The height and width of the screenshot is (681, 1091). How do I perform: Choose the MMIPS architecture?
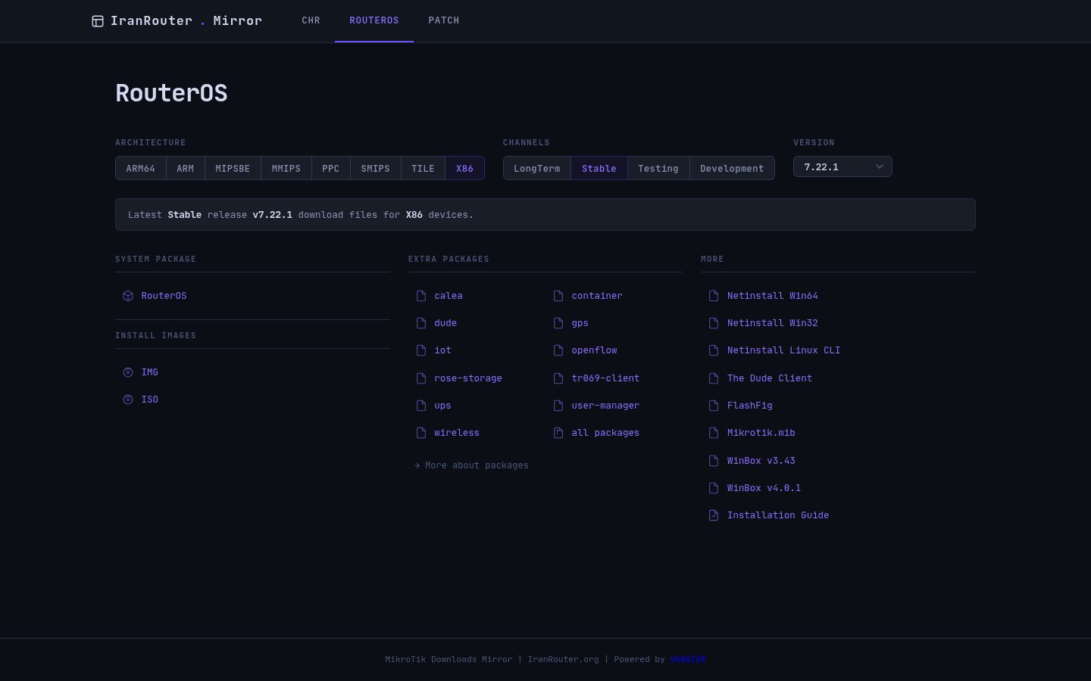tap(286, 168)
